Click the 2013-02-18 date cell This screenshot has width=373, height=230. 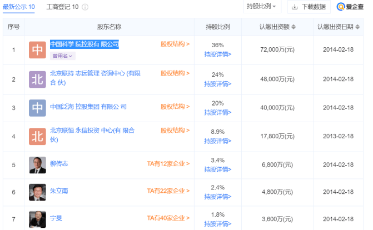coord(339,136)
